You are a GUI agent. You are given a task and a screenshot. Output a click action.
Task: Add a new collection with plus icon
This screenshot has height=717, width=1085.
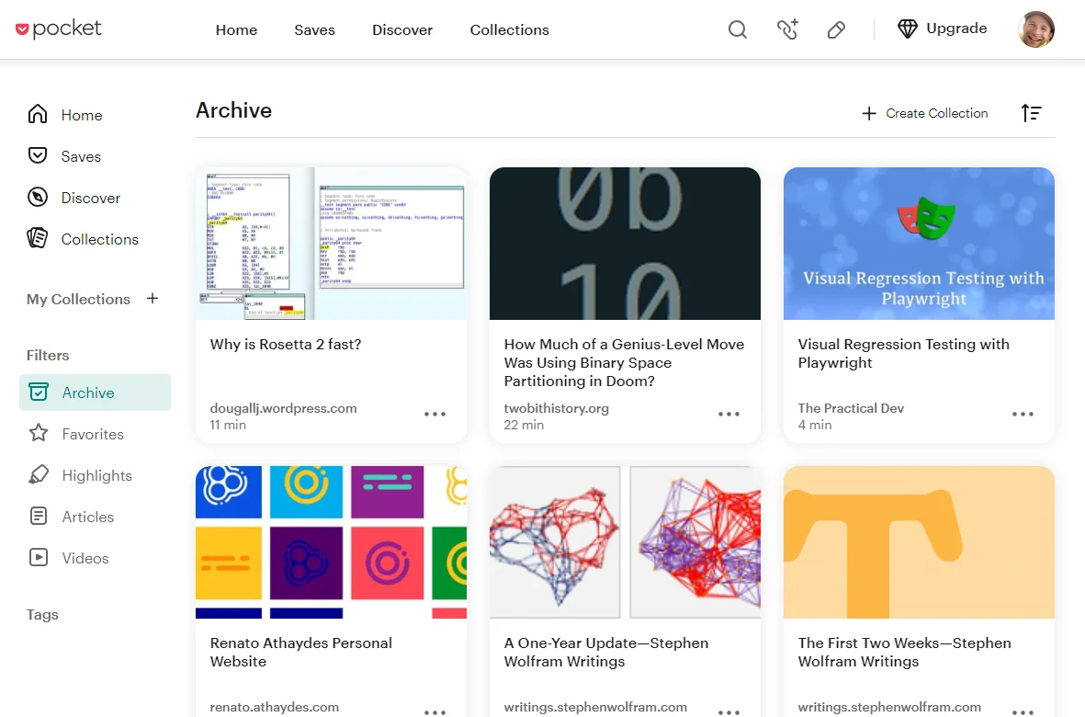(153, 299)
